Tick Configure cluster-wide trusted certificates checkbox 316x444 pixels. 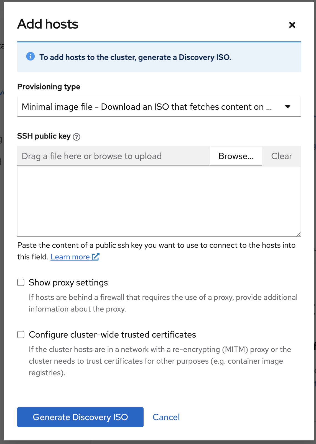(21, 335)
